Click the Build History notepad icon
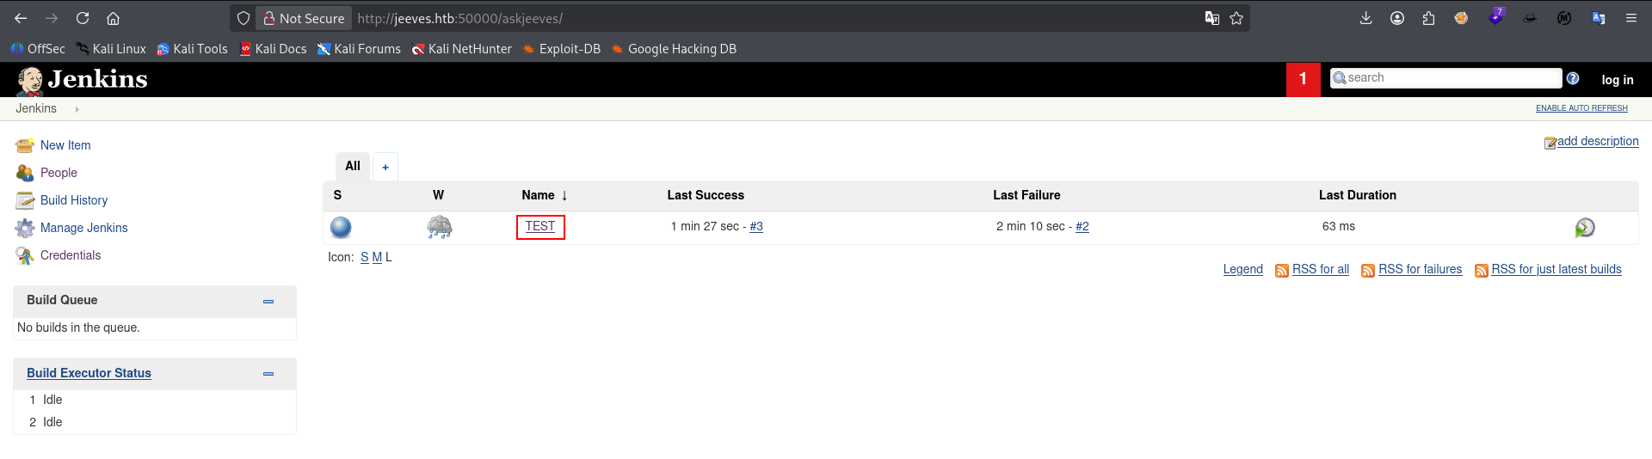This screenshot has height=459, width=1652. (x=25, y=200)
